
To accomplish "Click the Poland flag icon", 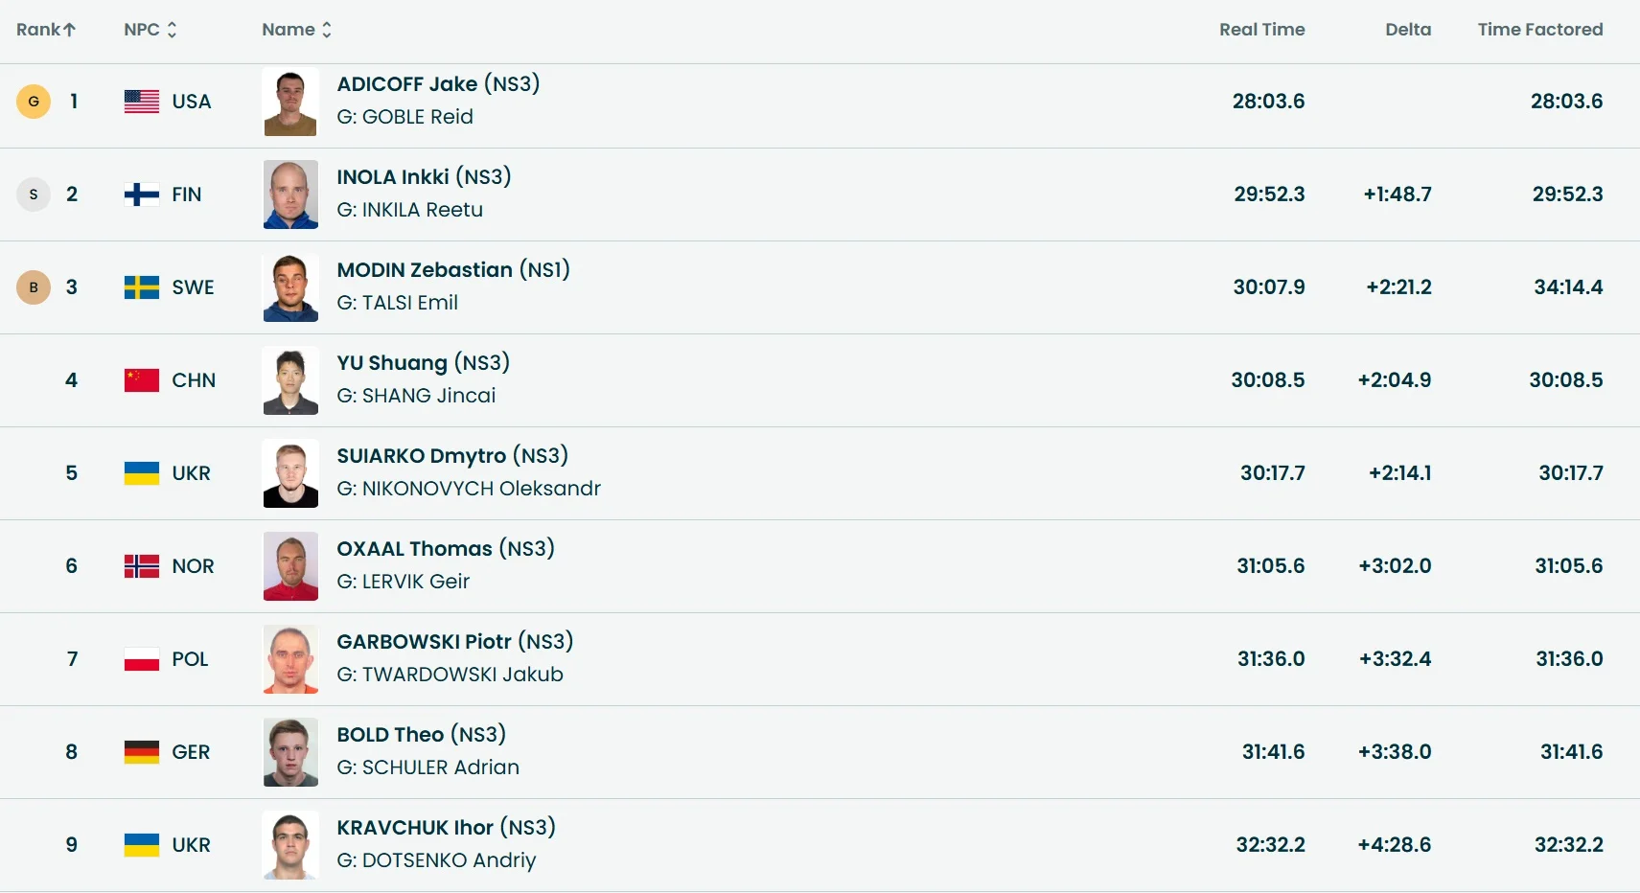I will tap(142, 659).
